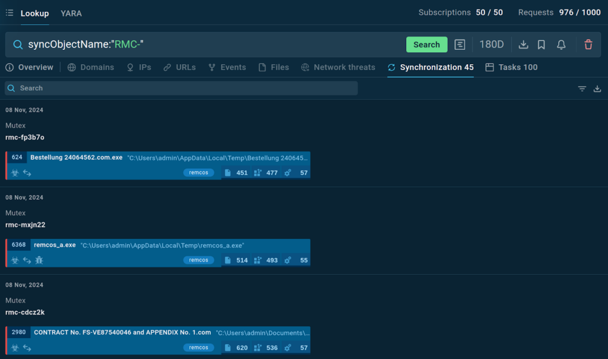Screen dimensions: 608x359
Task: Click the bell notification subscribe icon
Action: [x=561, y=45]
